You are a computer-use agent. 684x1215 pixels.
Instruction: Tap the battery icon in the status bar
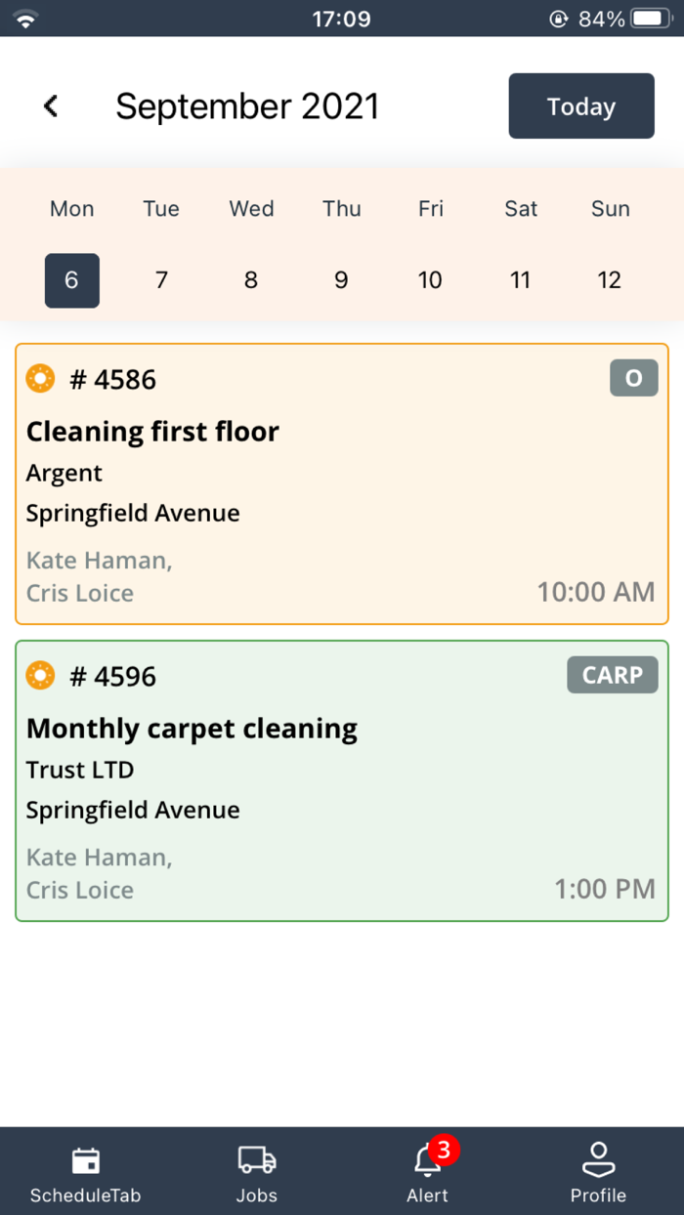pos(651,19)
